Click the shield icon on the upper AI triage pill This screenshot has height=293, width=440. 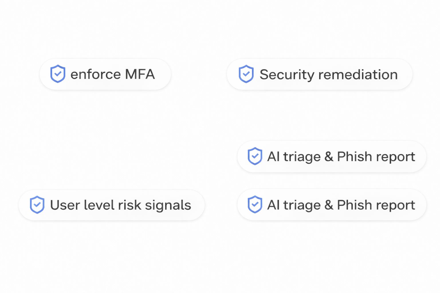255,156
